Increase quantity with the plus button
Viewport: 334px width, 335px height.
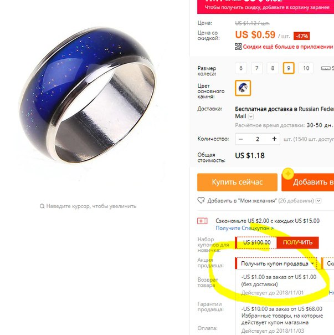[x=274, y=139]
